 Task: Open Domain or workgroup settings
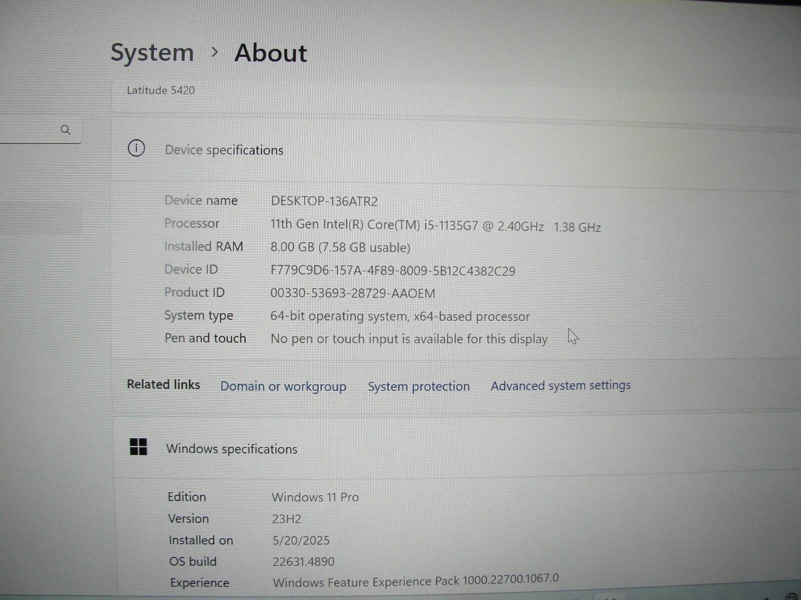283,386
